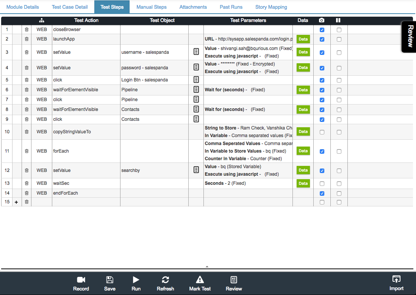Uncheck screenshot checkbox for step 12 searchby

[322, 171]
